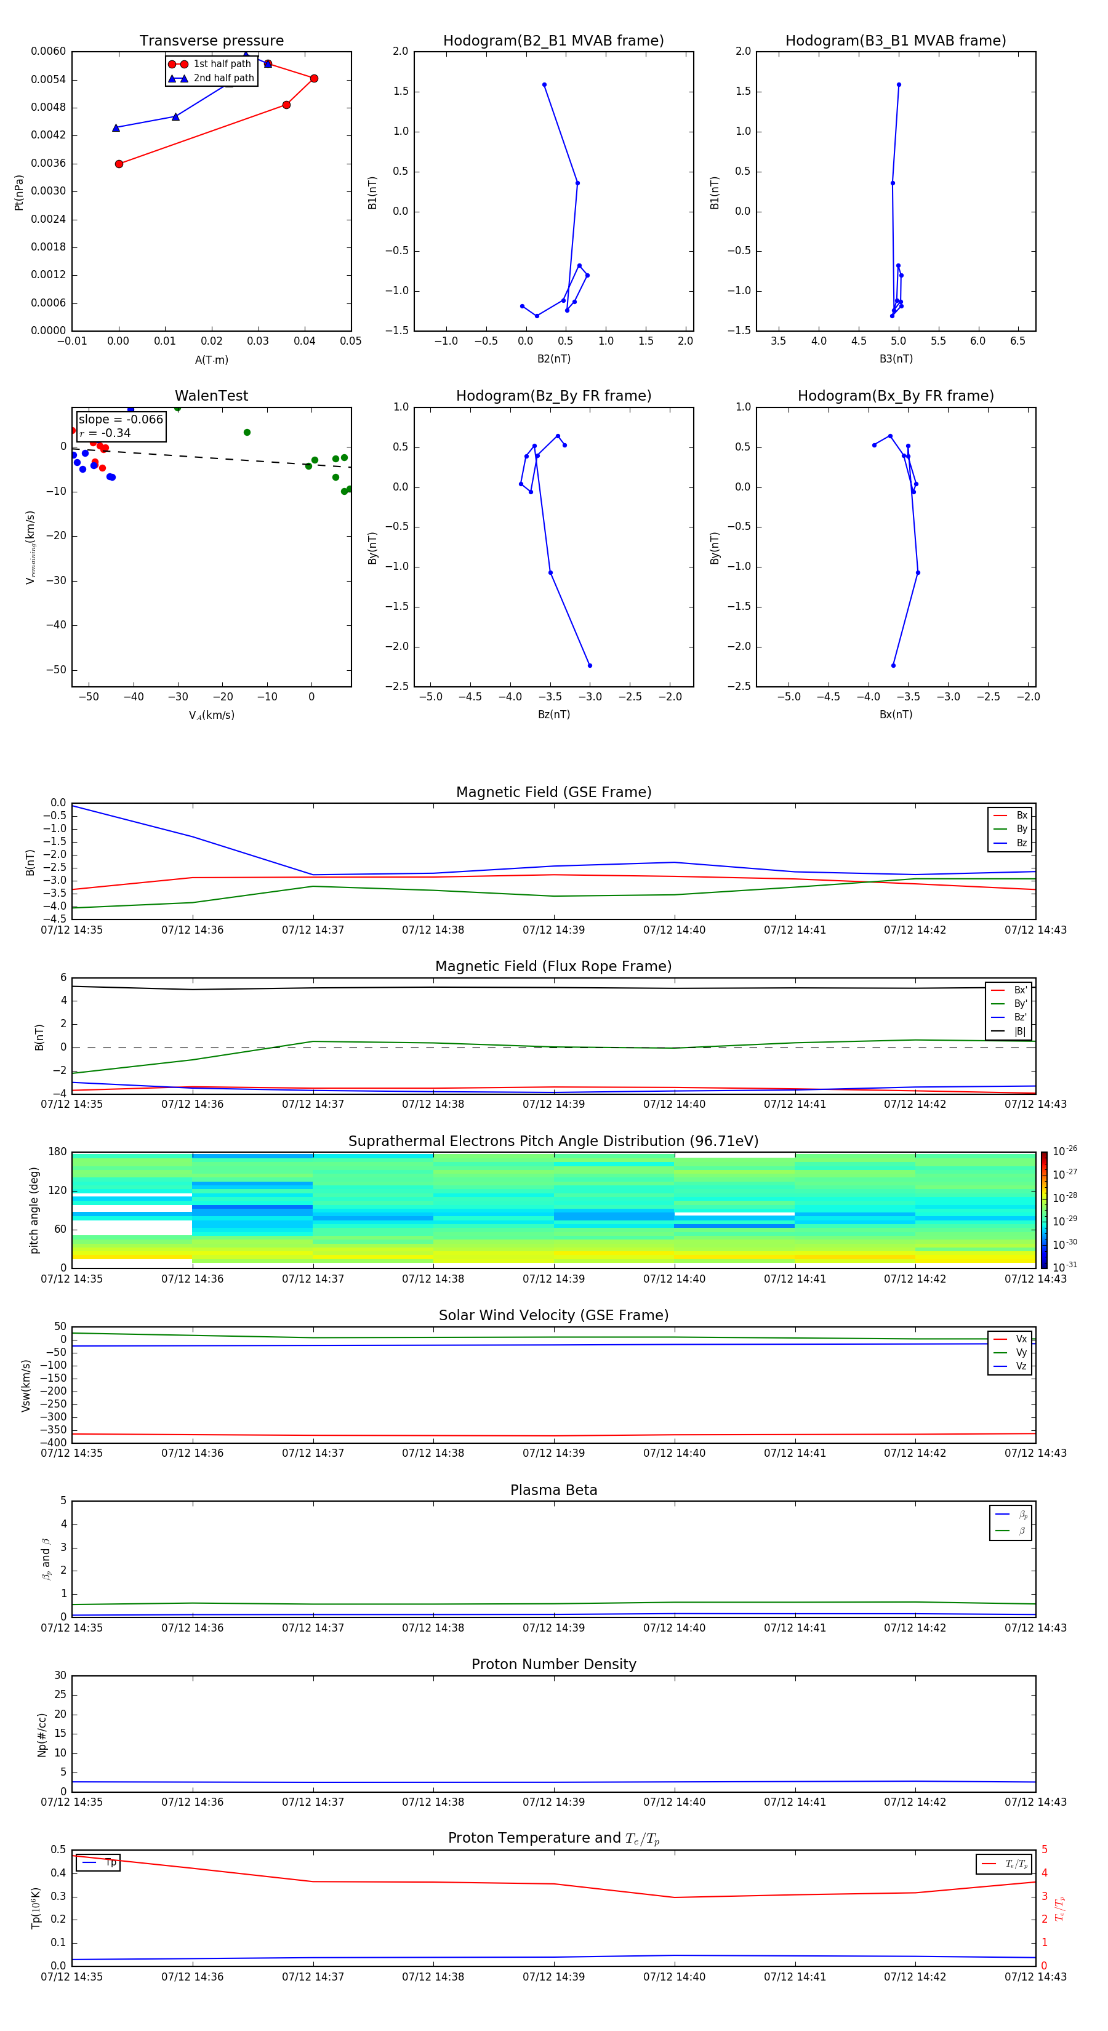Image resolution: width=1108 pixels, height=2031 pixels.
Task: Click the Magnetic Field (GSE Frame) title
Action: coord(553,791)
